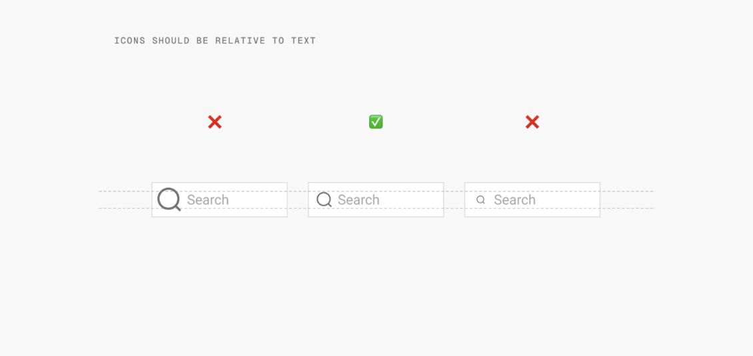Click the oversized magnifier icon in left search box
This screenshot has height=356, width=753.
tap(169, 199)
